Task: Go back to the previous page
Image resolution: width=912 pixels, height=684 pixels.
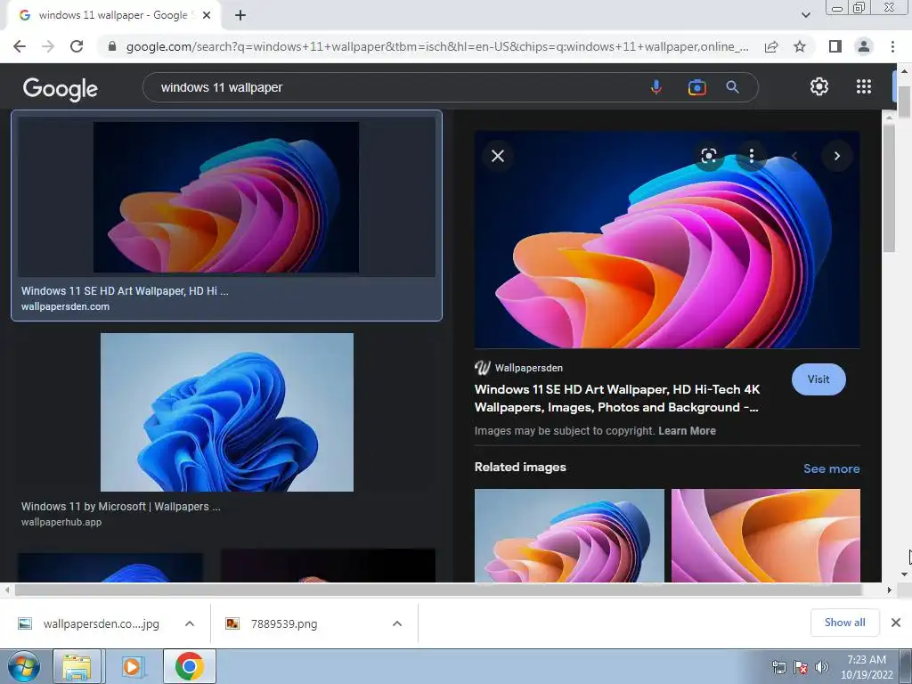Action: click(x=20, y=46)
